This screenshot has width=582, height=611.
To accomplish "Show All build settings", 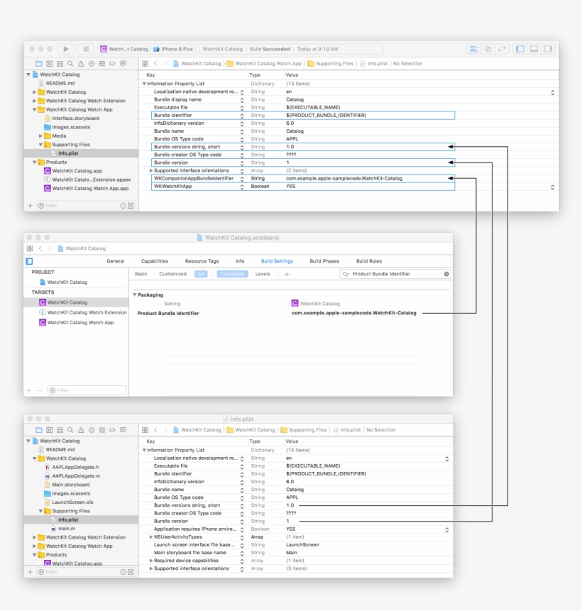I will pyautogui.click(x=202, y=273).
